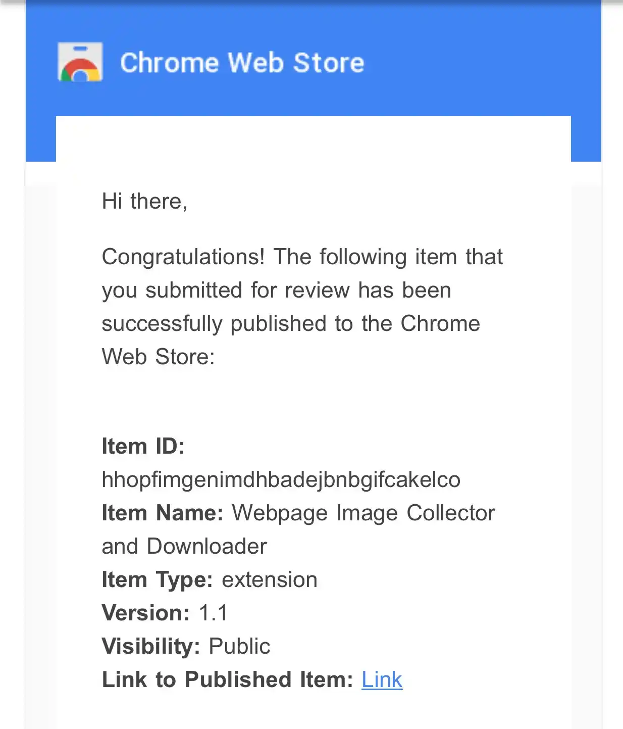Click the version number 1.1
The image size is (623, 729).
[213, 613]
